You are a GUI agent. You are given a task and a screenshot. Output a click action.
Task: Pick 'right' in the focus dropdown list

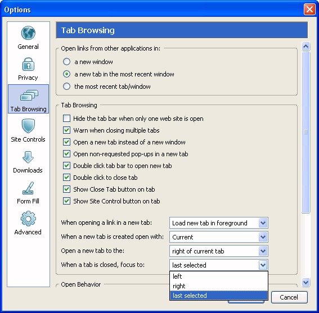(x=219, y=286)
